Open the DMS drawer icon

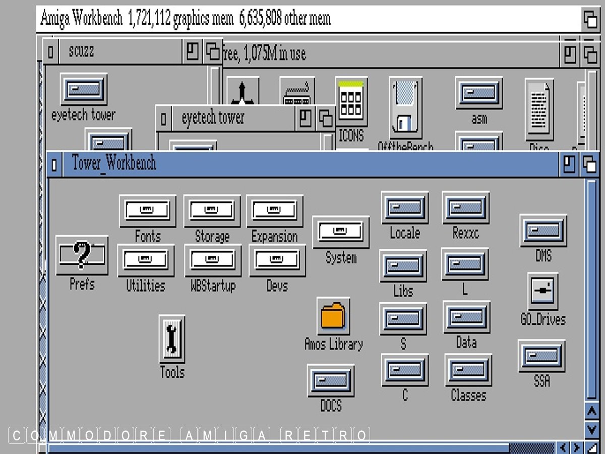pyautogui.click(x=543, y=231)
